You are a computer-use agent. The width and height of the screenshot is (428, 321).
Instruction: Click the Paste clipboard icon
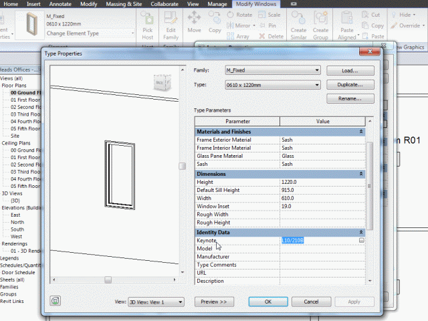point(365,36)
